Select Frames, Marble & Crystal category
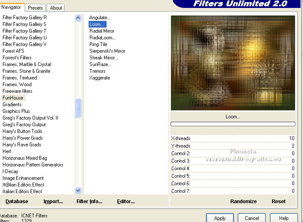Screen dimensions: 303x222 click(27, 64)
